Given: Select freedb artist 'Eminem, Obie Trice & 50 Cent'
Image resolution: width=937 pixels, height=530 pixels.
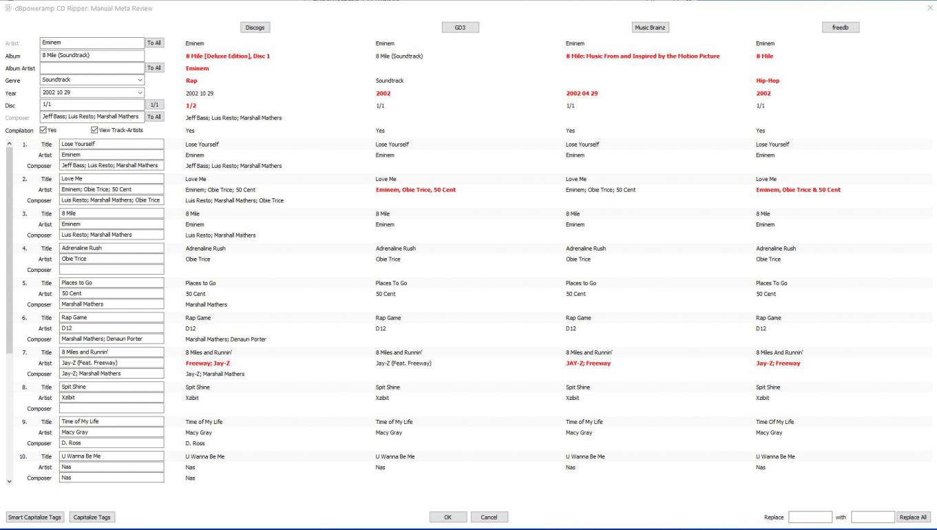Looking at the screenshot, I should tap(798, 189).
